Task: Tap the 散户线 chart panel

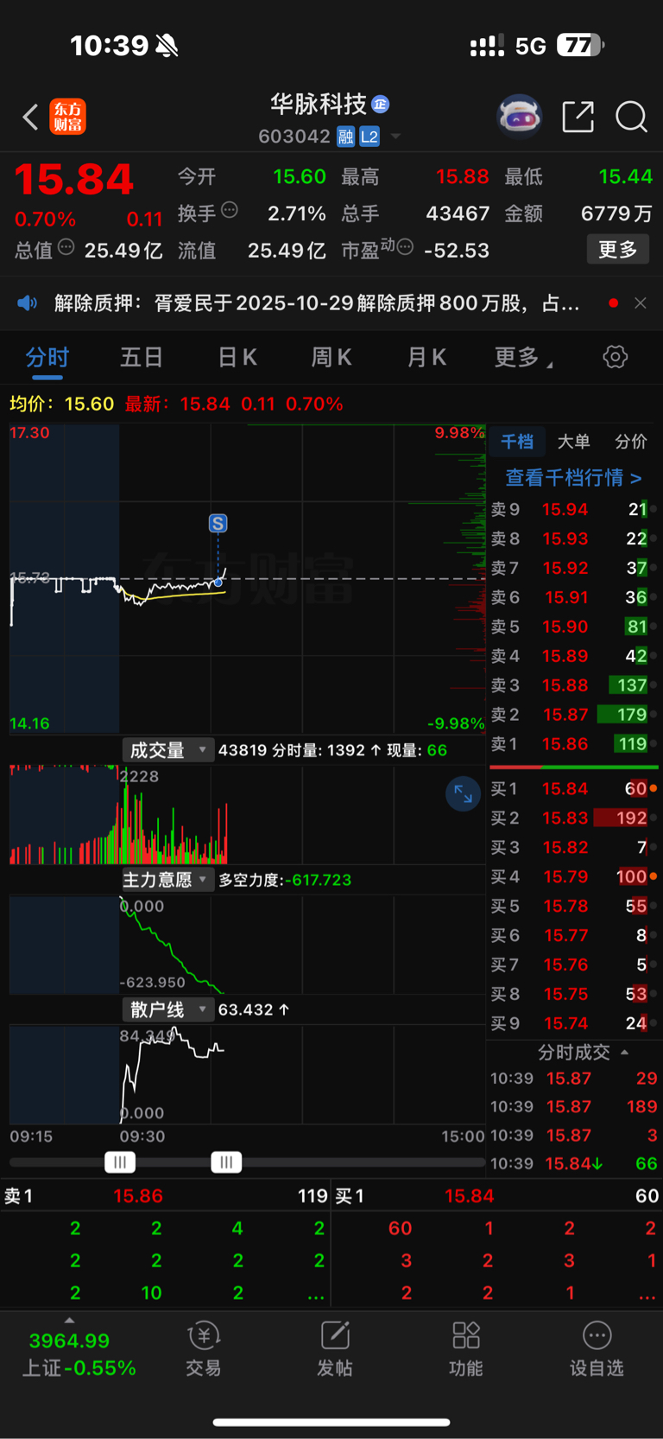Action: 247,1073
